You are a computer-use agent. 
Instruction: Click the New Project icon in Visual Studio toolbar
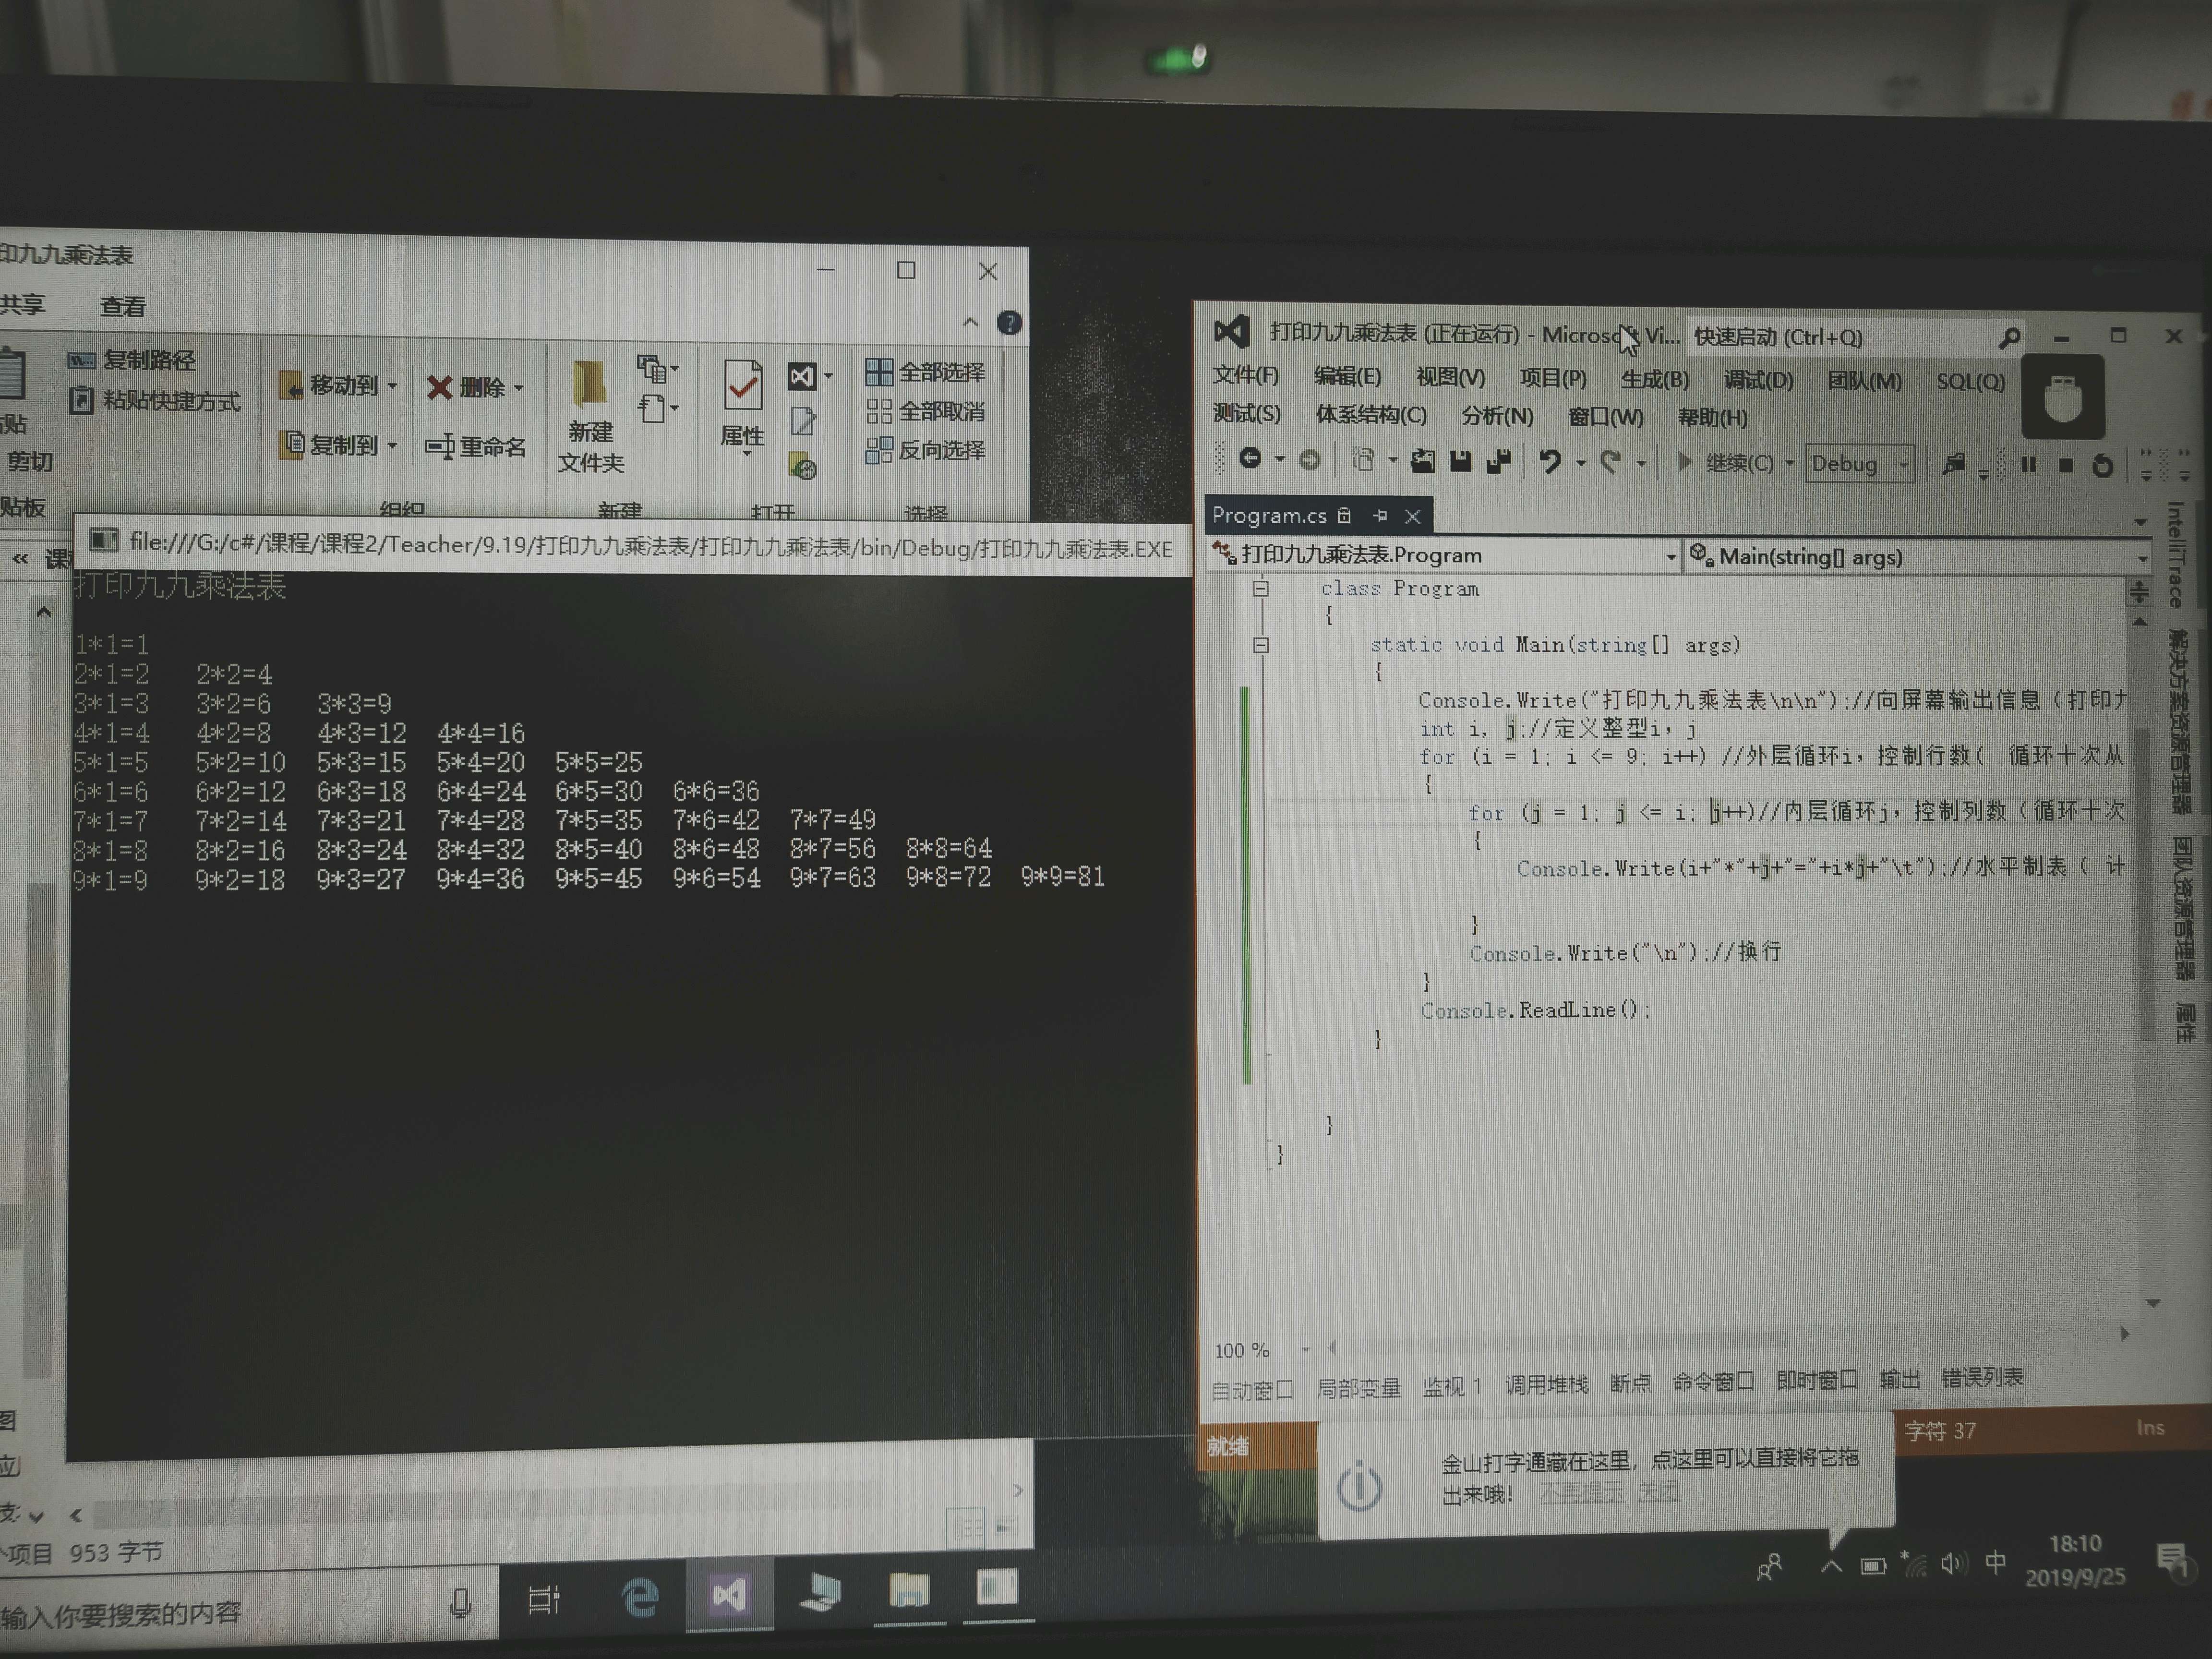(1362, 459)
